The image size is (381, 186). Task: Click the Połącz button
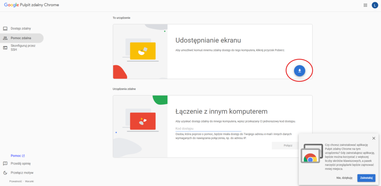(288, 146)
